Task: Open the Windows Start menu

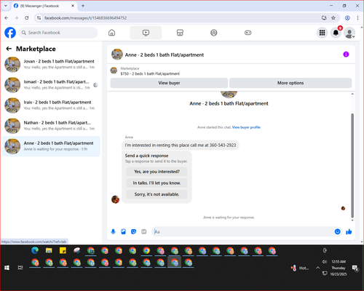Action: tap(7, 268)
